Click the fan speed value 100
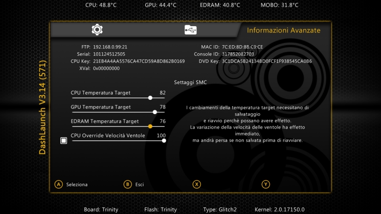This screenshot has height=214, width=381. tap(161, 136)
